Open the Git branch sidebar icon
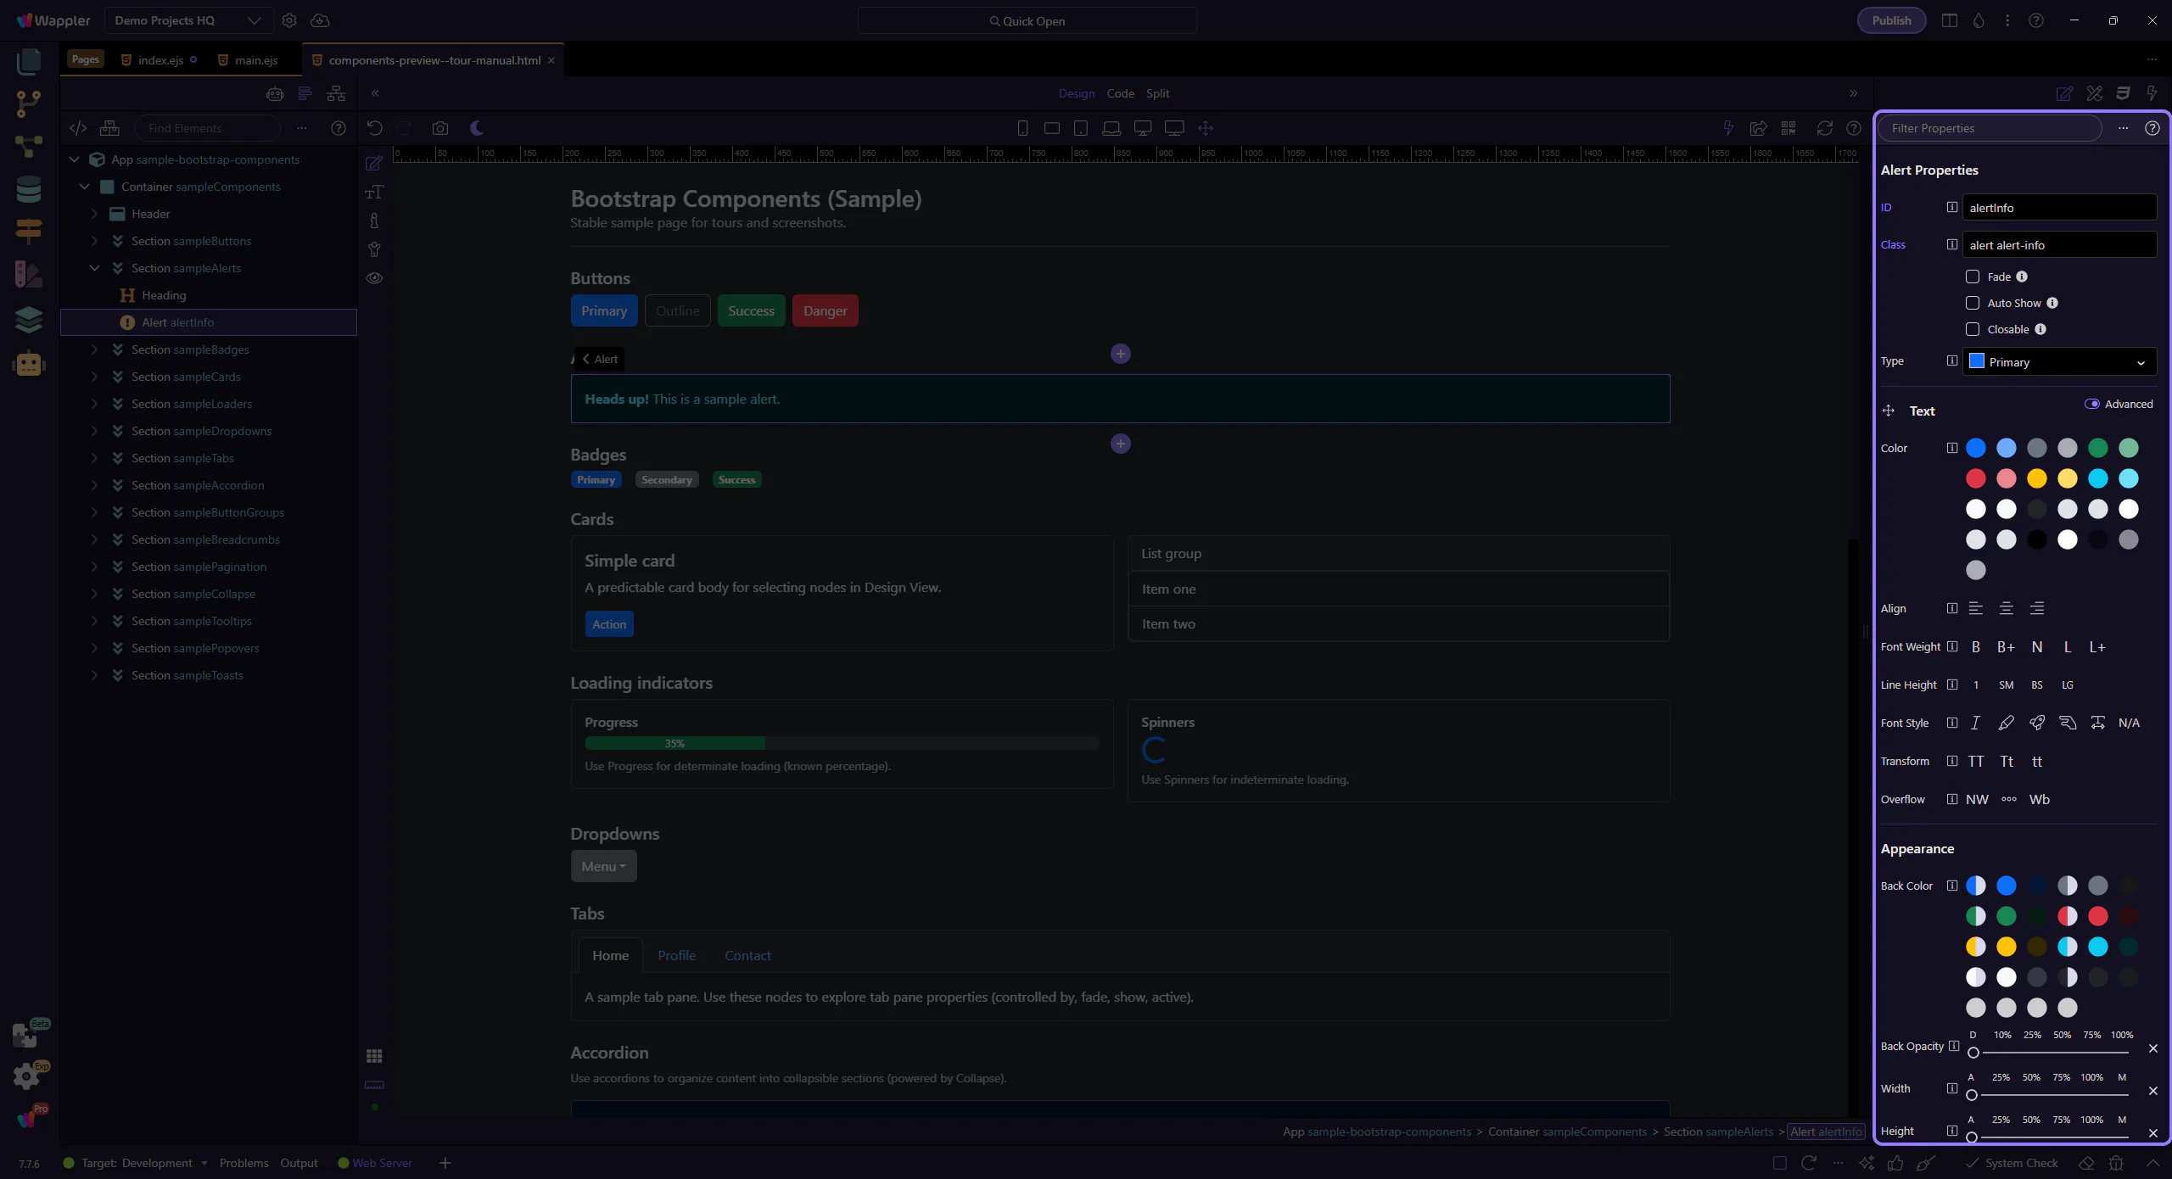This screenshot has width=2172, height=1179. coord(29,103)
